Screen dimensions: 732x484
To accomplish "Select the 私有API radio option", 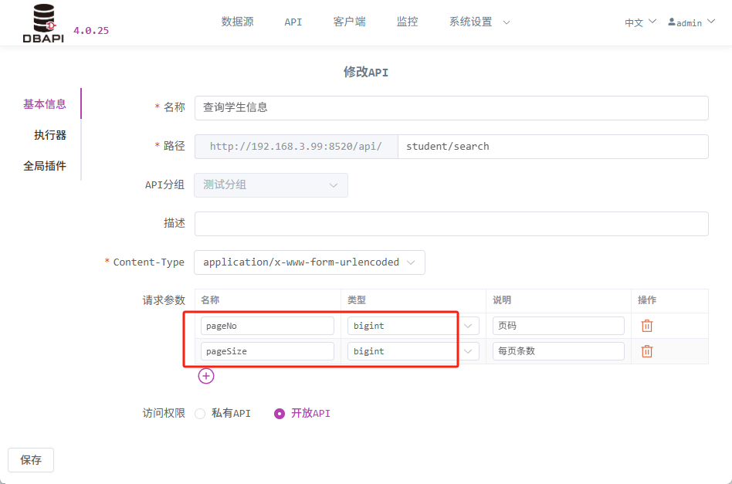I will 200,414.
